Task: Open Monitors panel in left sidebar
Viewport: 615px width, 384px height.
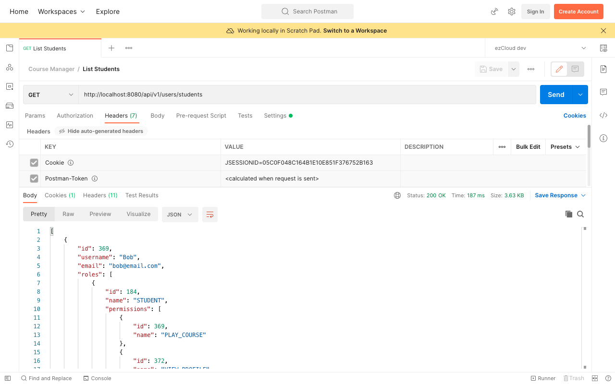Action: (10, 125)
